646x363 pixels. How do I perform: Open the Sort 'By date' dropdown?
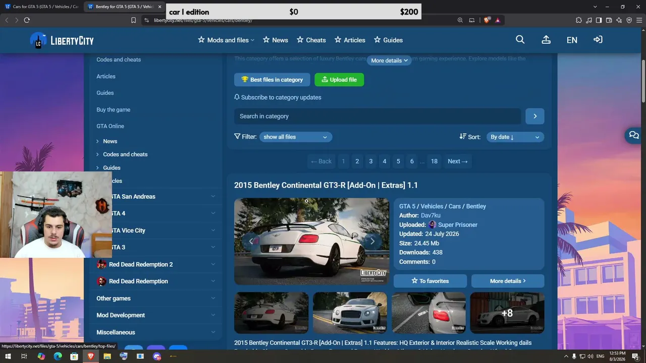coord(515,137)
